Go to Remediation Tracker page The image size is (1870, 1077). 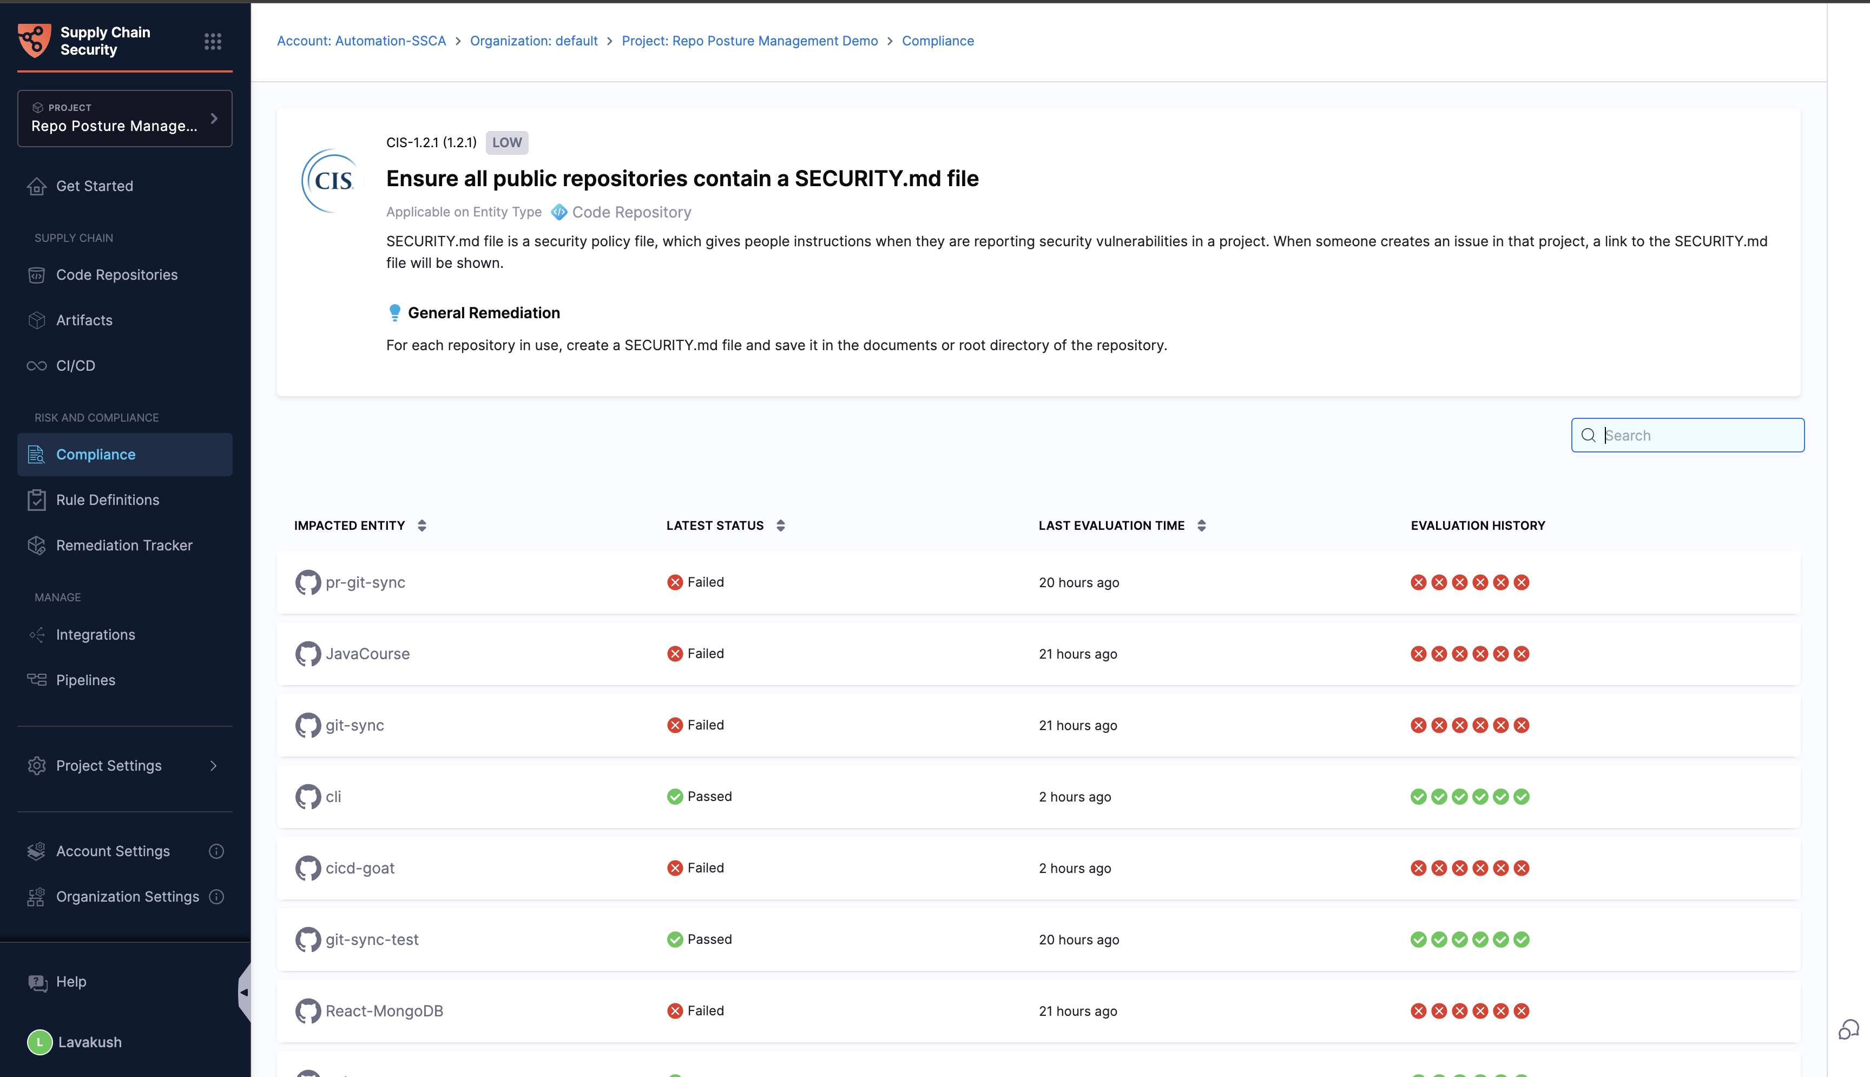[124, 545]
